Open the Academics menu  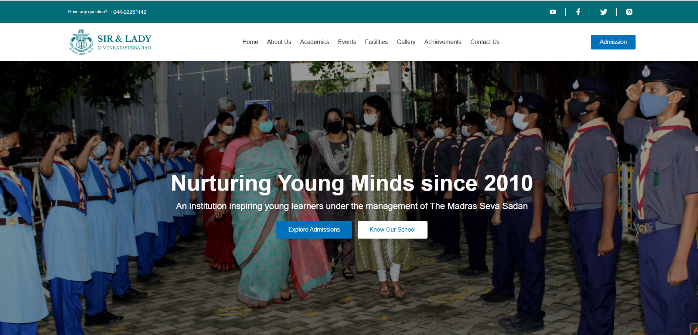coord(314,42)
